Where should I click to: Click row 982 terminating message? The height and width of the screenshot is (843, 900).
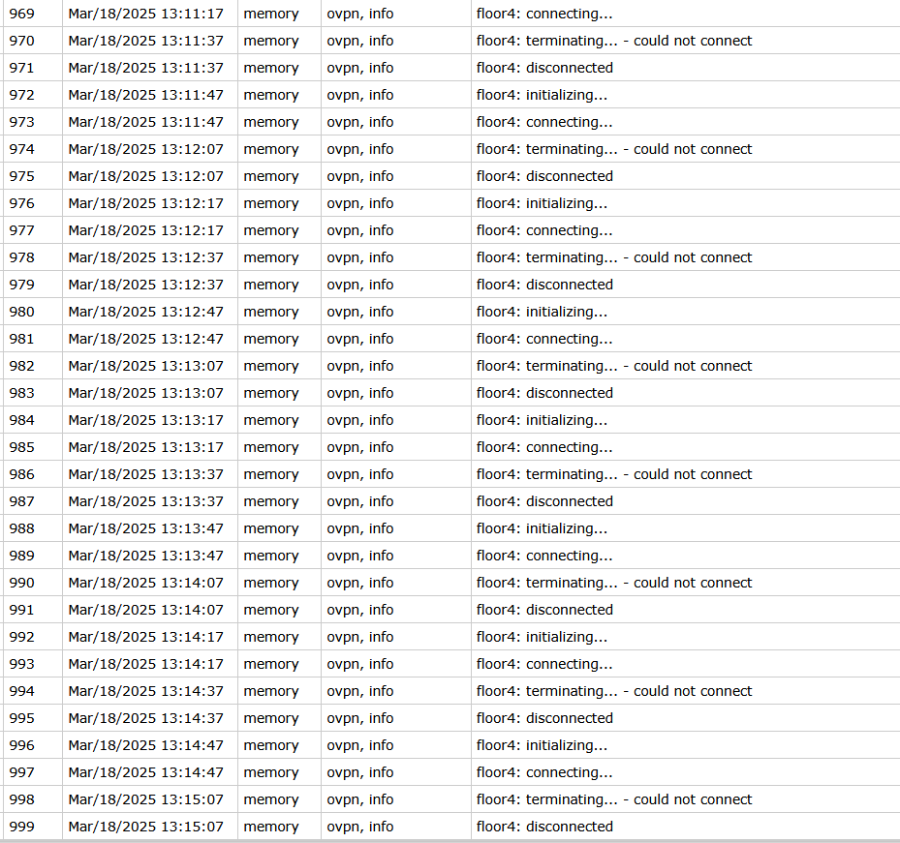point(613,366)
